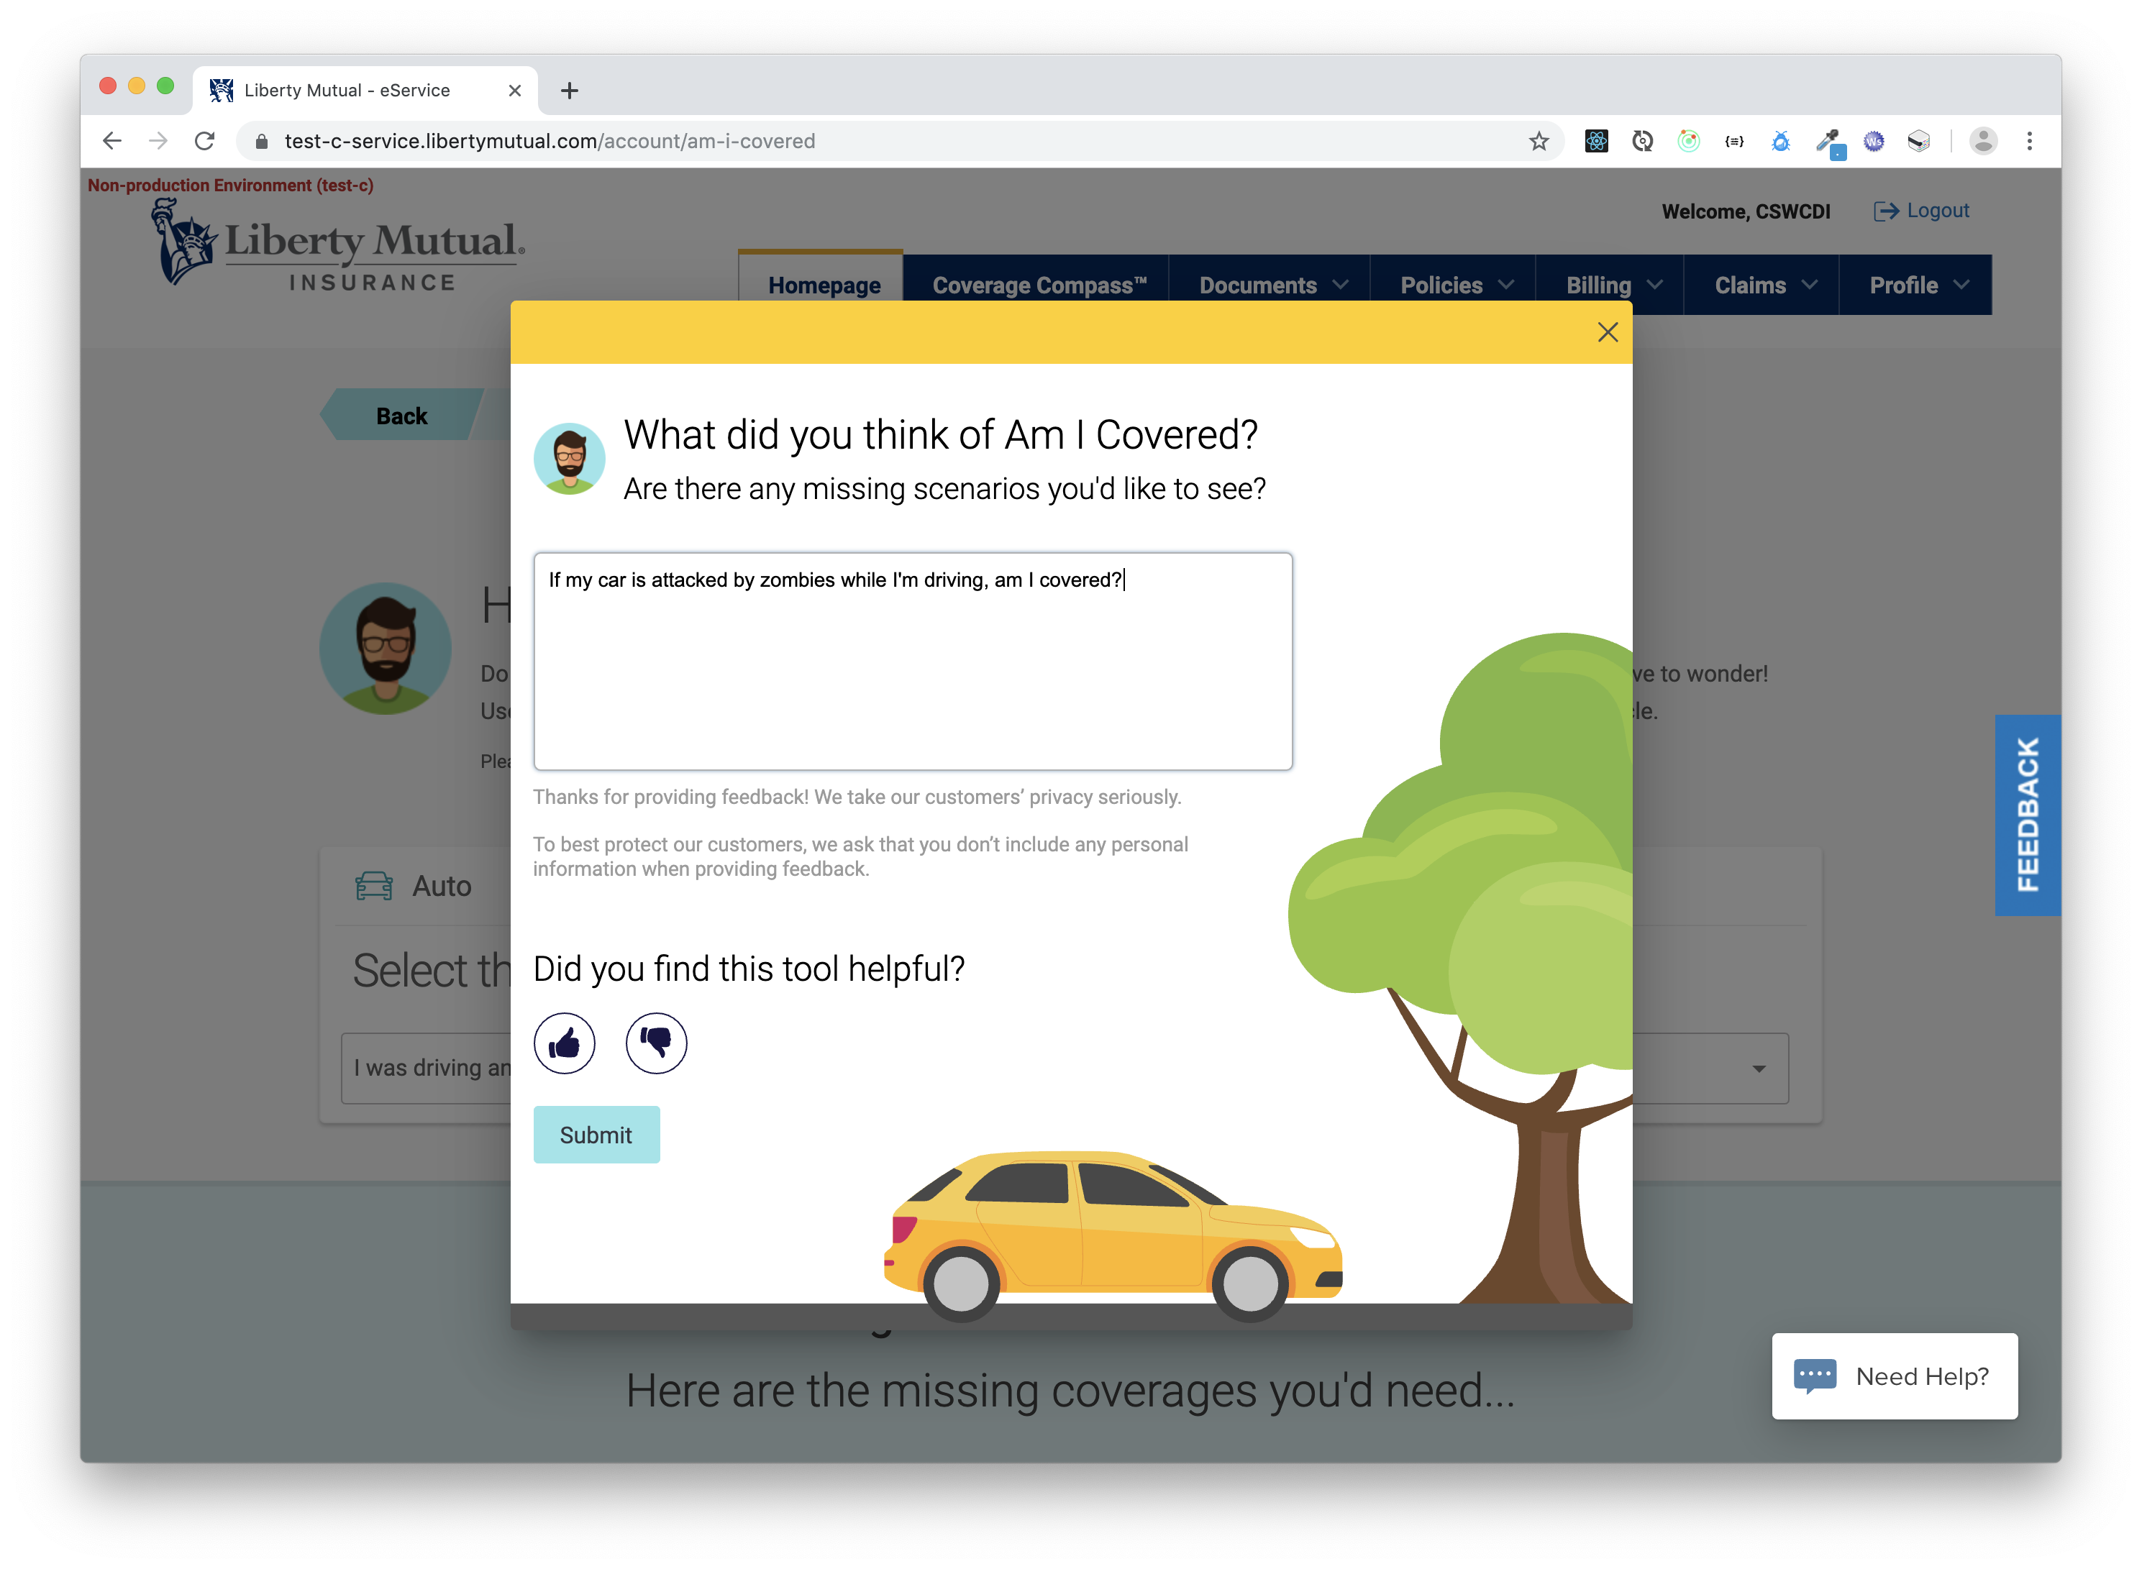The height and width of the screenshot is (1569, 2142).
Task: Click the box package extension icon
Action: [1919, 142]
